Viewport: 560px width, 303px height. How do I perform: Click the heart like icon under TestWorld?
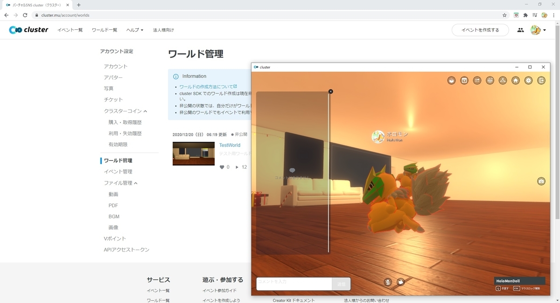click(x=222, y=167)
